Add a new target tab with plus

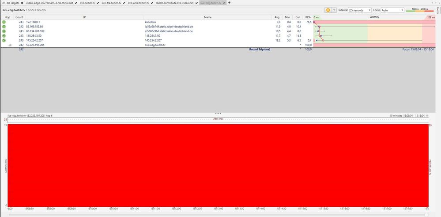point(229,3)
